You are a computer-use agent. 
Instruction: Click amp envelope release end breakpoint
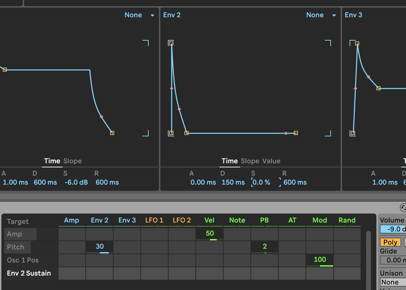[112, 133]
